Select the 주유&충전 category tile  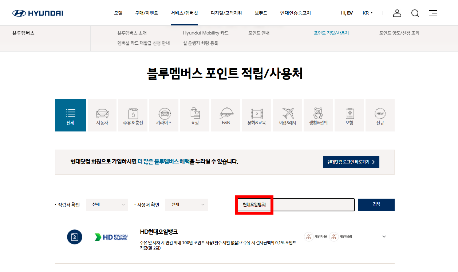click(133, 115)
